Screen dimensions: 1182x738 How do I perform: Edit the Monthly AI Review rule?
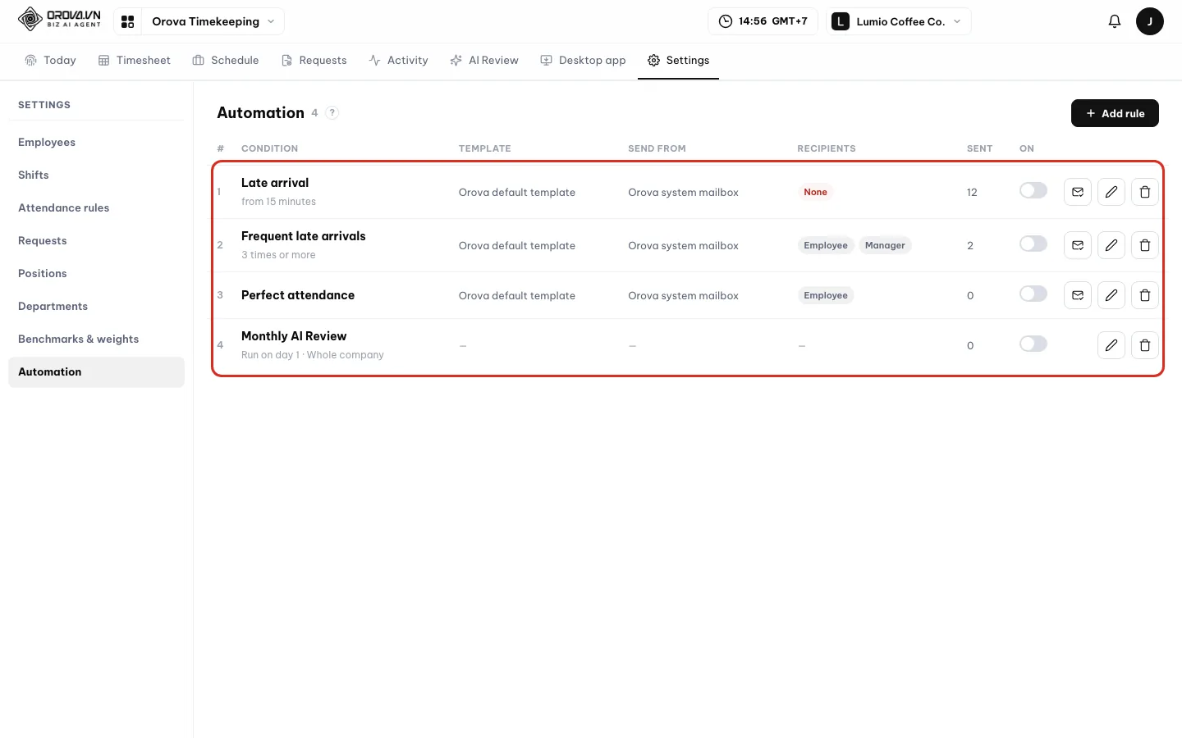pyautogui.click(x=1111, y=345)
